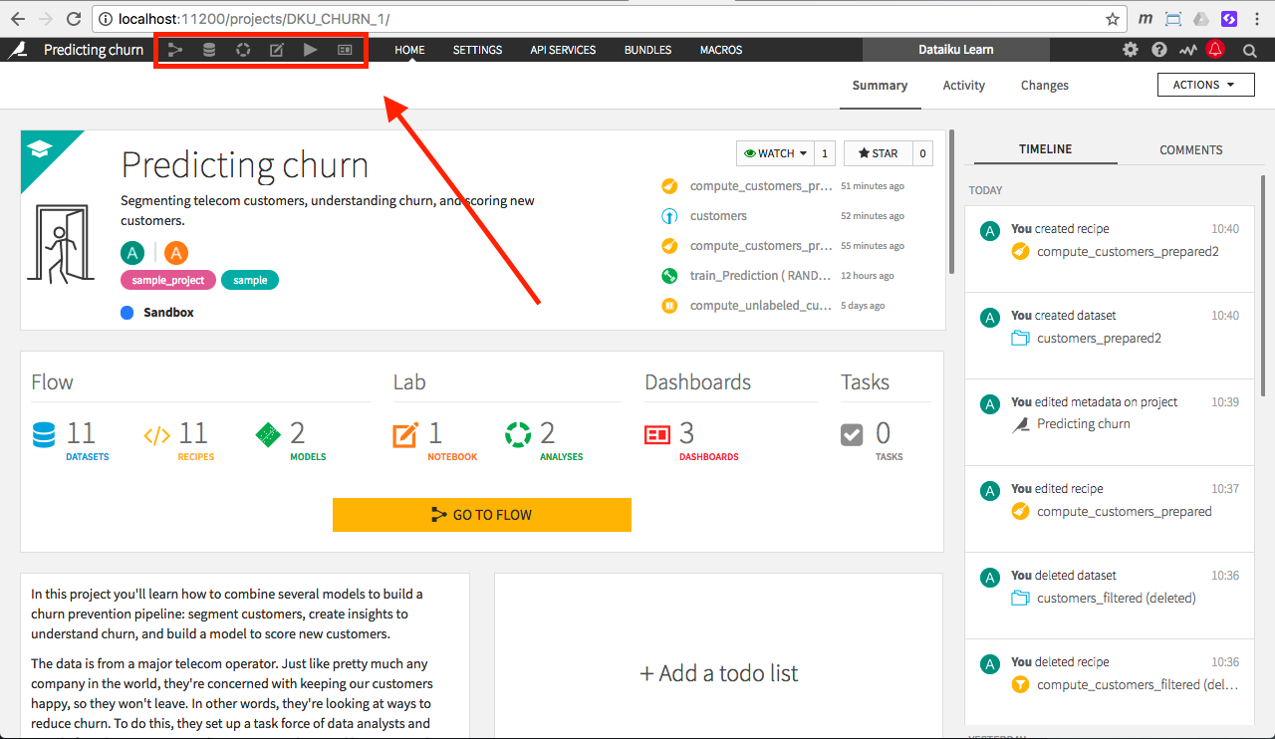This screenshot has width=1275, height=739.
Task: Open Predicting churn entry in timeline
Action: point(1084,424)
